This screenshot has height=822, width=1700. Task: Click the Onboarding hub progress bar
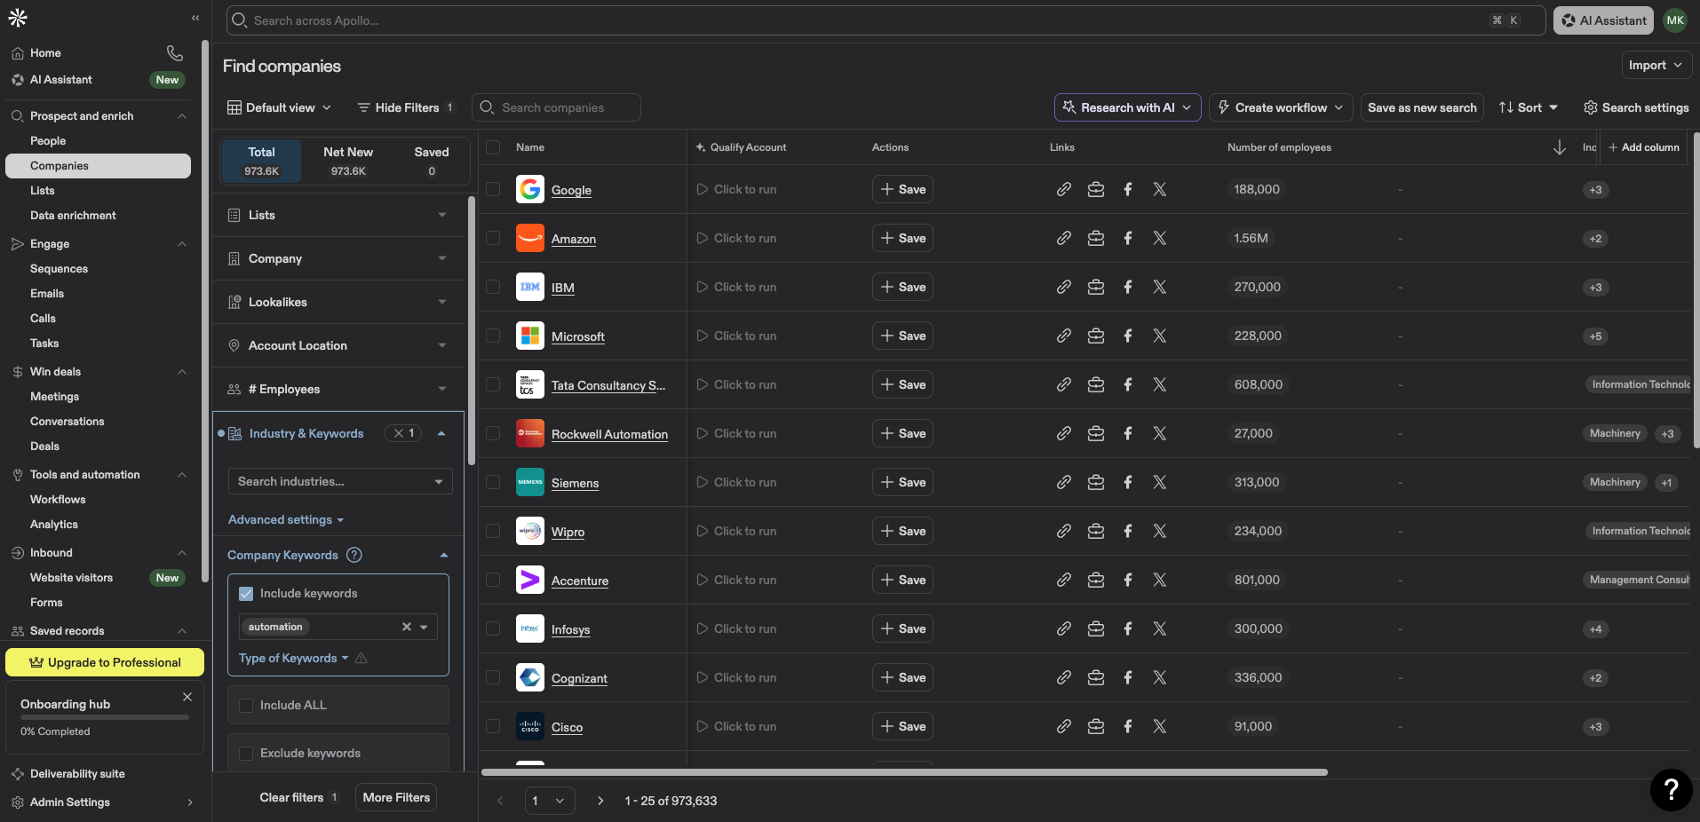[105, 717]
